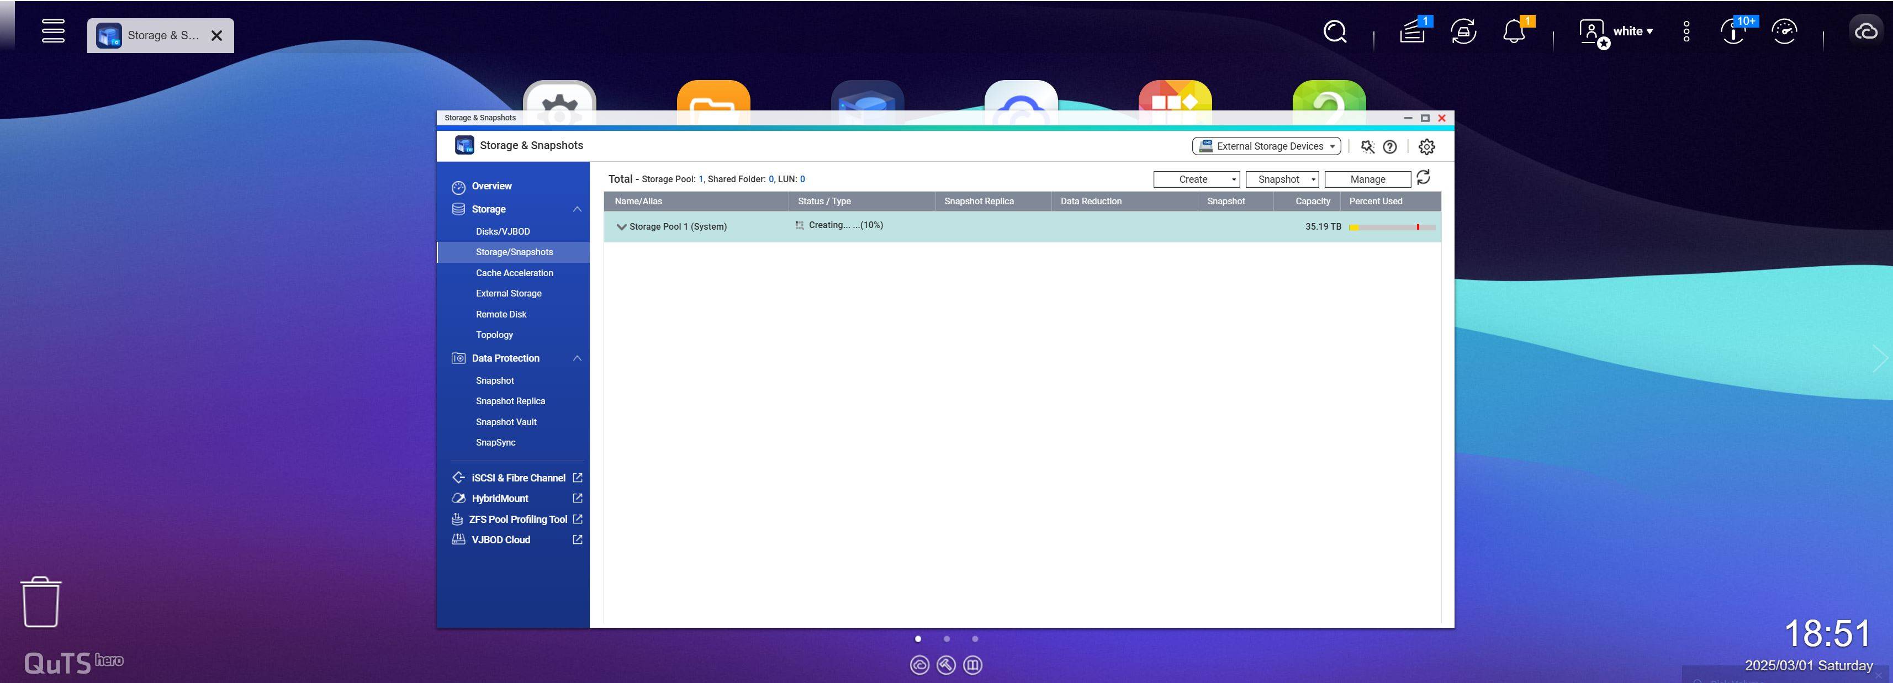Refresh the storage list
The width and height of the screenshot is (1893, 683).
1424,178
